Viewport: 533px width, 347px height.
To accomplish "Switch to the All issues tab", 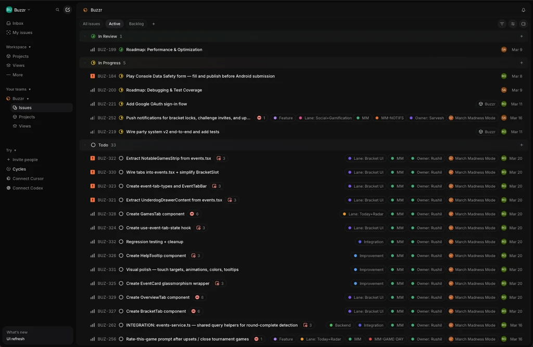I will [91, 24].
